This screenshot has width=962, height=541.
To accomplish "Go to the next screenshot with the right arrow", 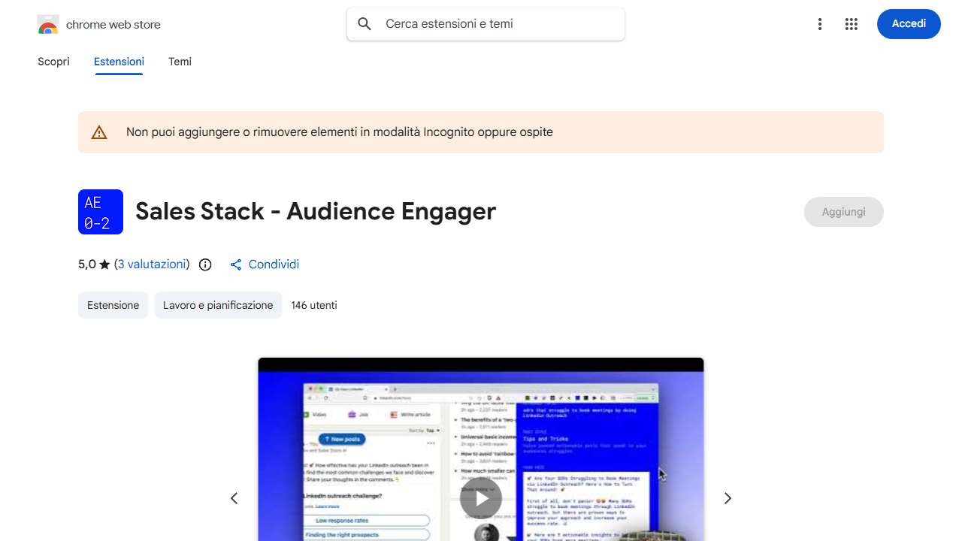I will 727,498.
